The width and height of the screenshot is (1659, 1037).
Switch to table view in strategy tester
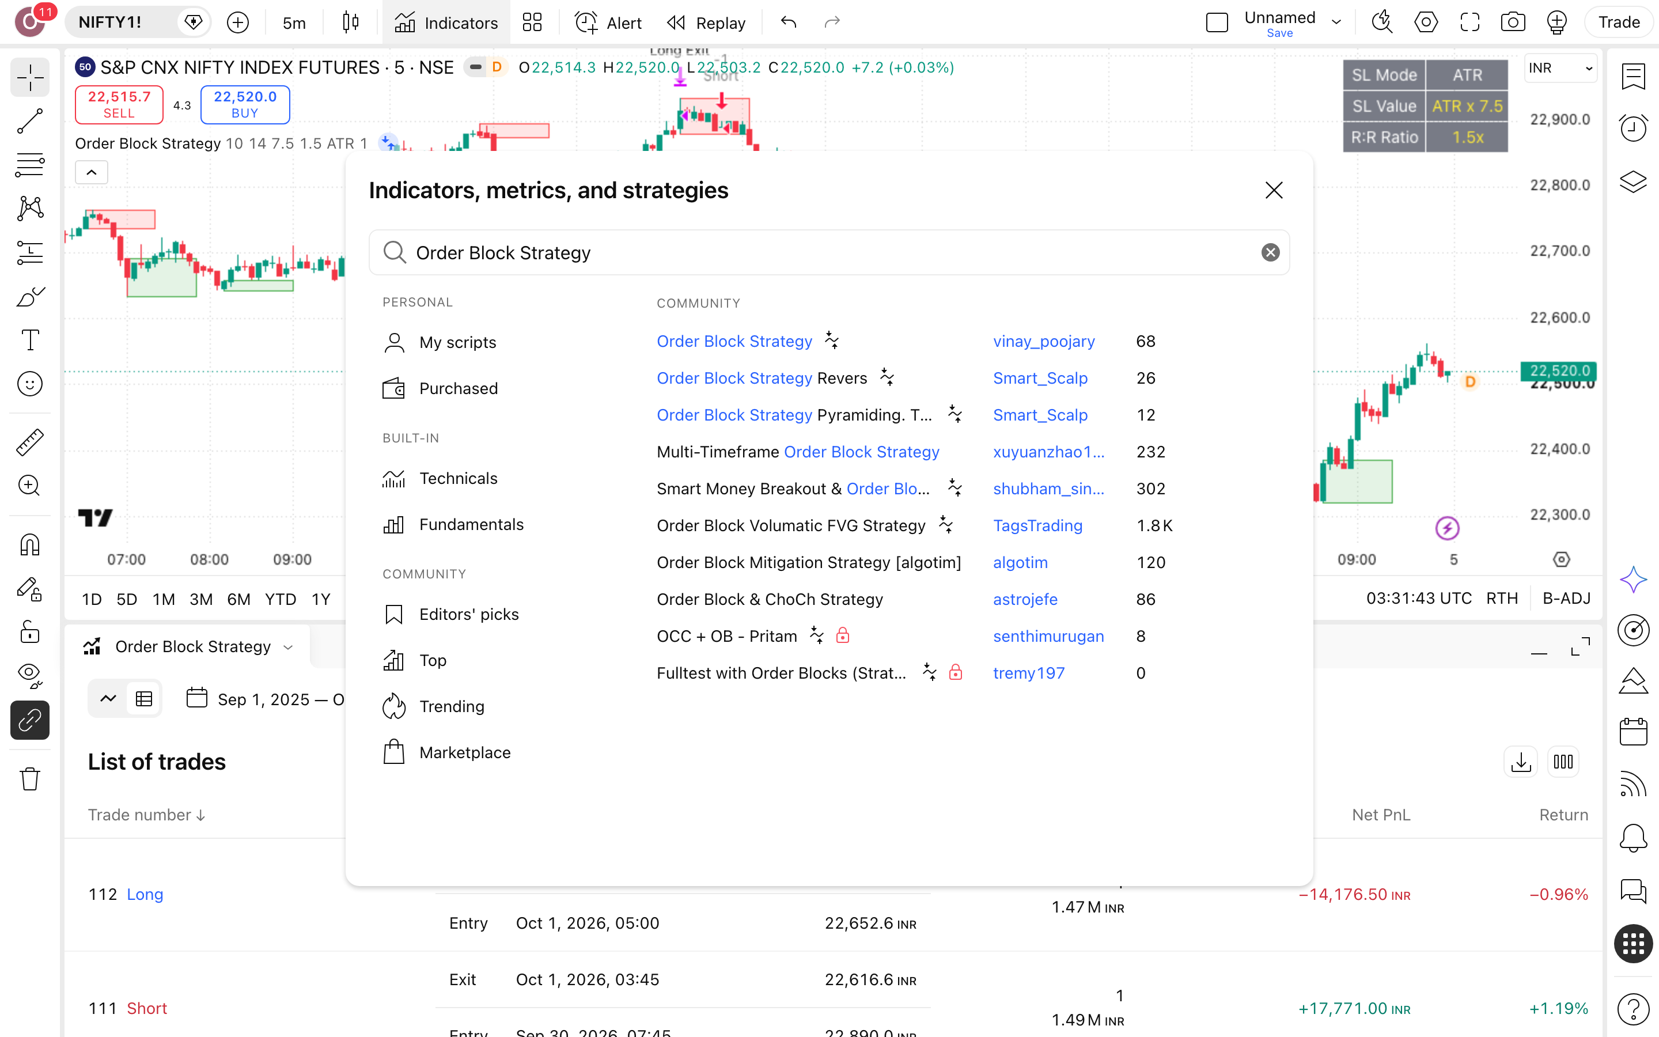[x=144, y=698]
